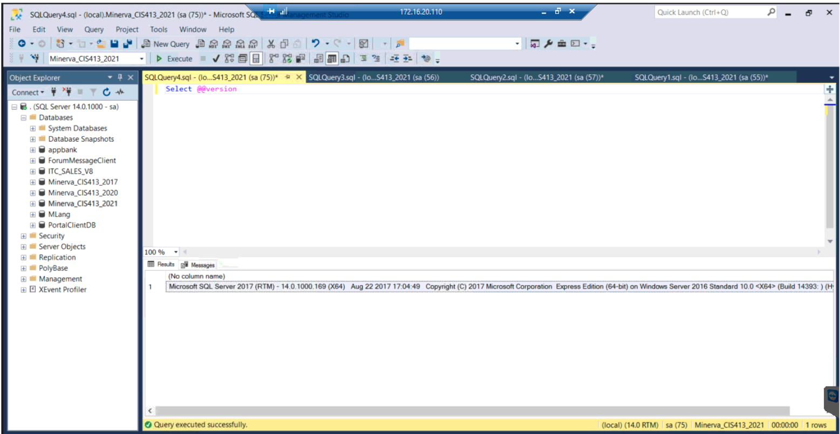Select the ITC_SALES_V8 database
This screenshot has height=434, width=840.
pos(71,171)
